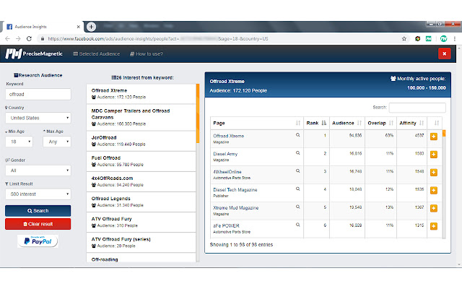The width and height of the screenshot is (462, 289).
Task: Click the orange plus for aFe POWER
Action: pos(433,225)
